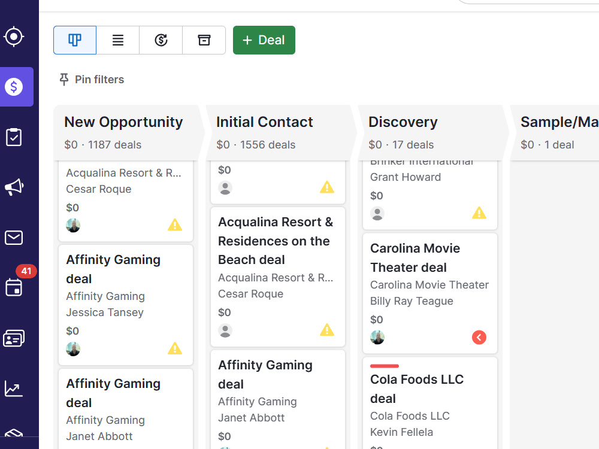Switch to forecast view

[x=161, y=40]
